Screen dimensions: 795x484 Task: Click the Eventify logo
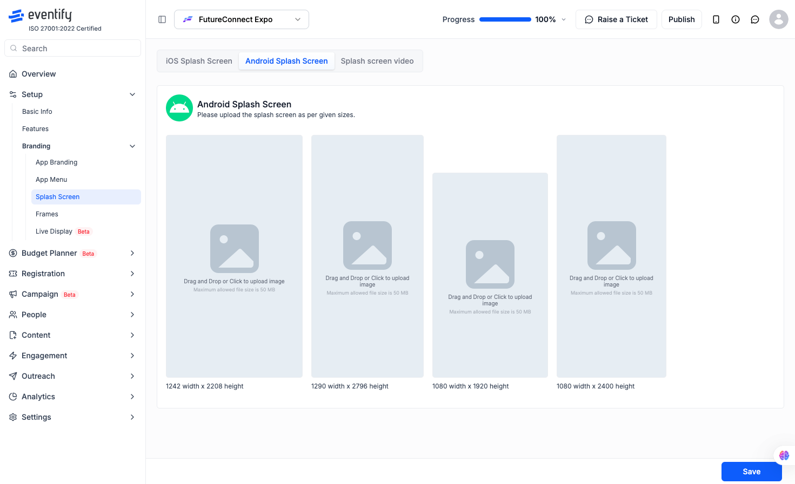click(40, 16)
